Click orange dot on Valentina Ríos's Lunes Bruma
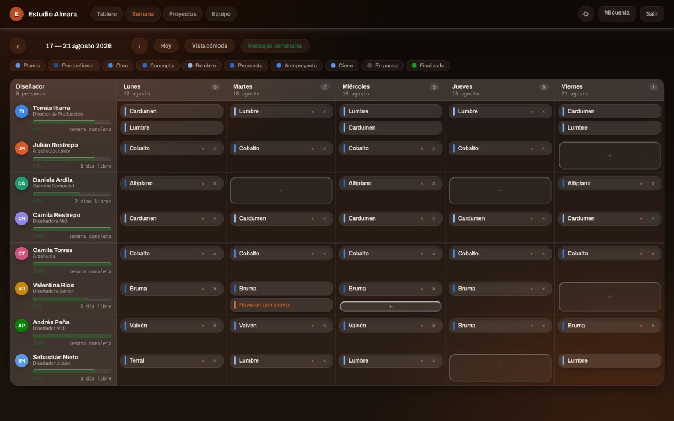This screenshot has width=674, height=421. [203, 289]
